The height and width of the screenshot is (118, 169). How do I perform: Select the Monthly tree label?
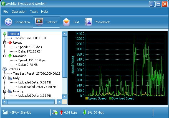(18, 91)
